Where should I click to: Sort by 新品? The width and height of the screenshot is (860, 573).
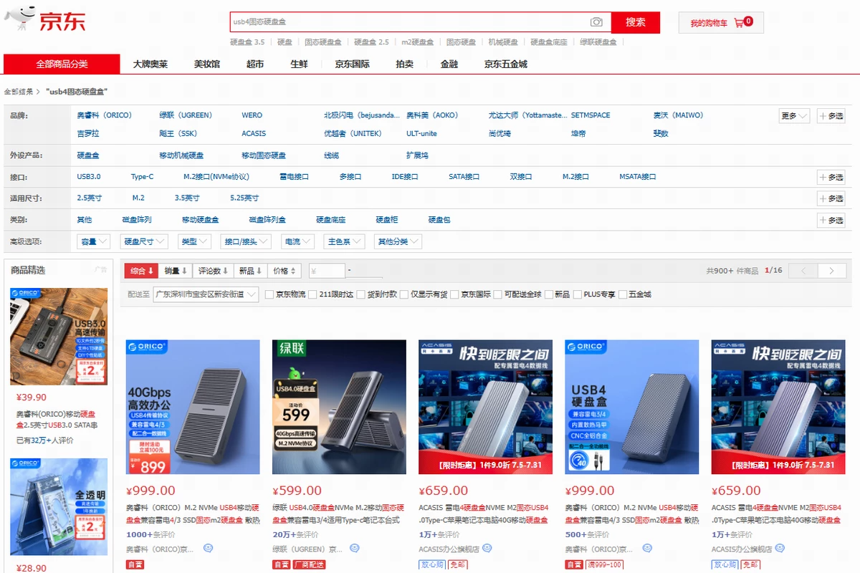point(251,271)
